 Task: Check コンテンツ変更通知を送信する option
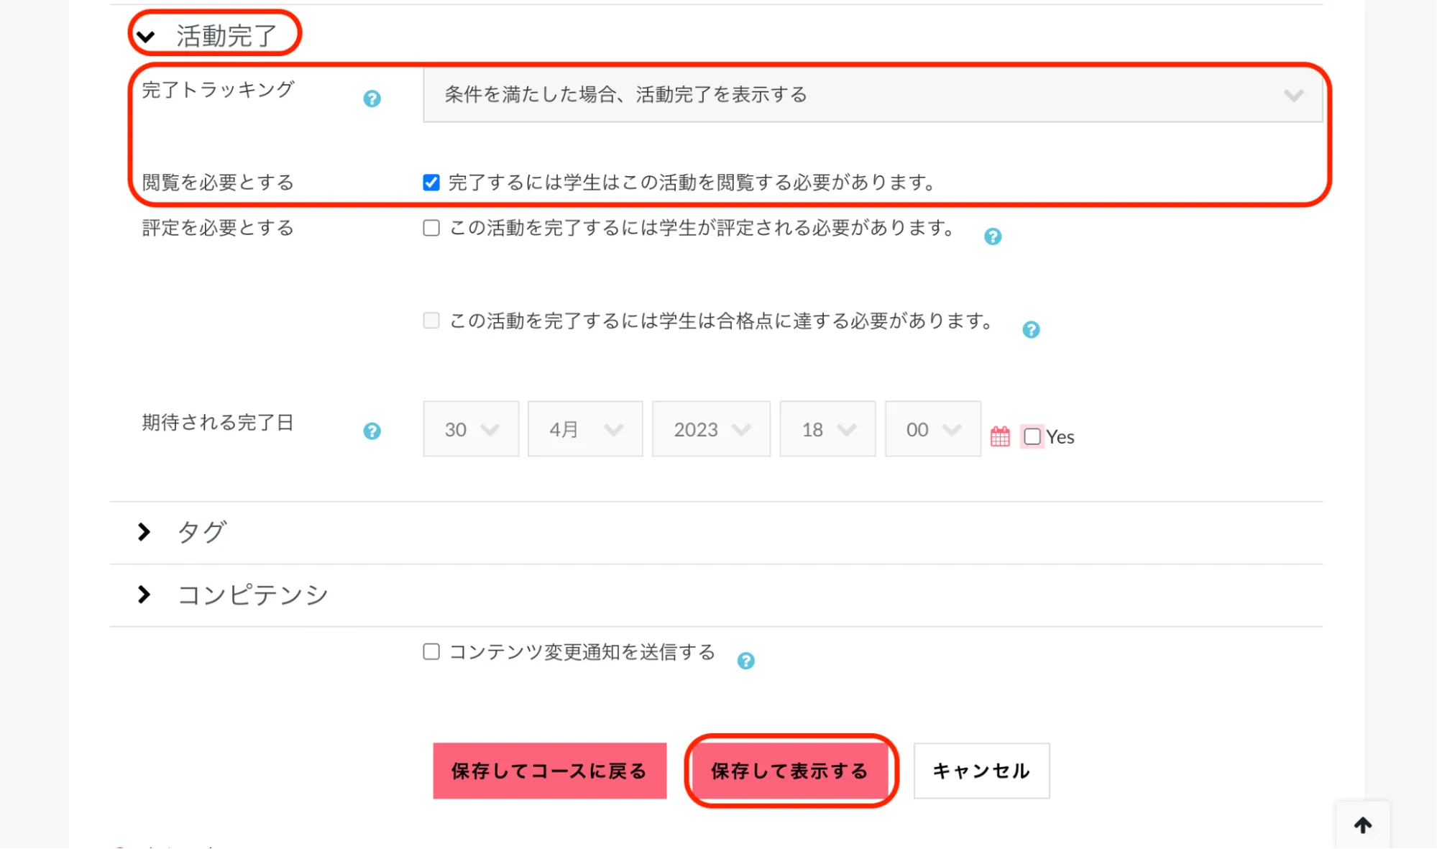[431, 651]
